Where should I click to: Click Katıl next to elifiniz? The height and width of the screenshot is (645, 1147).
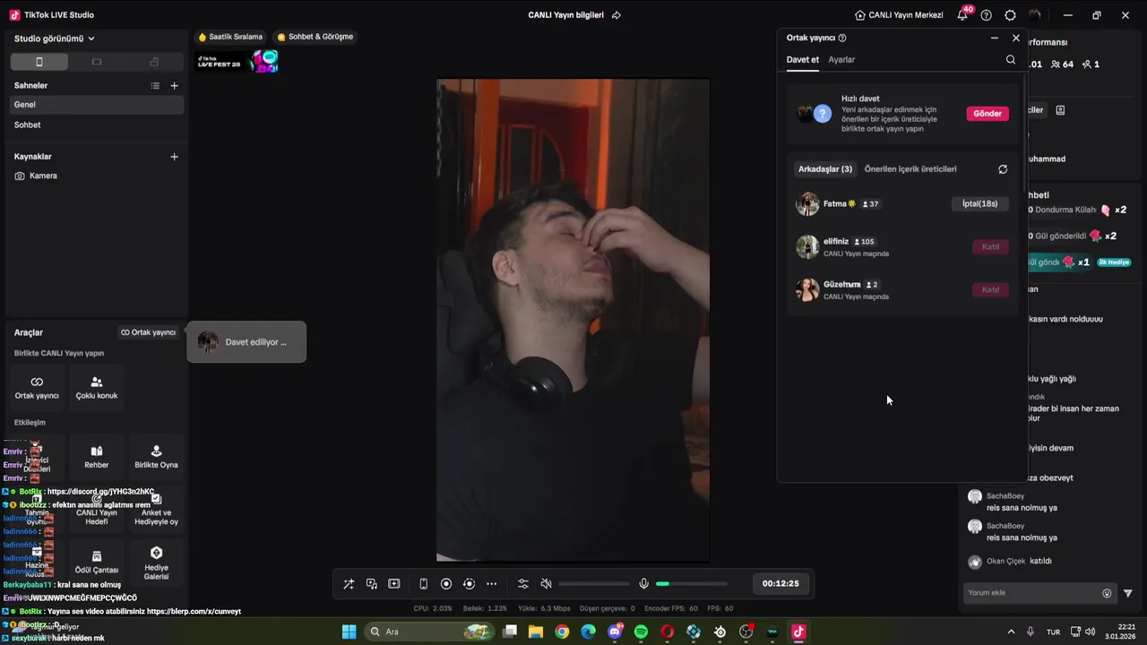click(x=990, y=247)
